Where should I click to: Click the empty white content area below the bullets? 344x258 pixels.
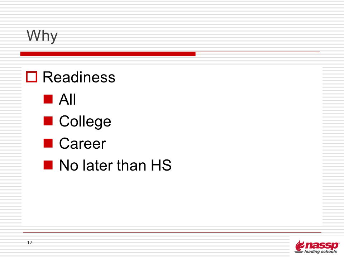tap(172, 200)
